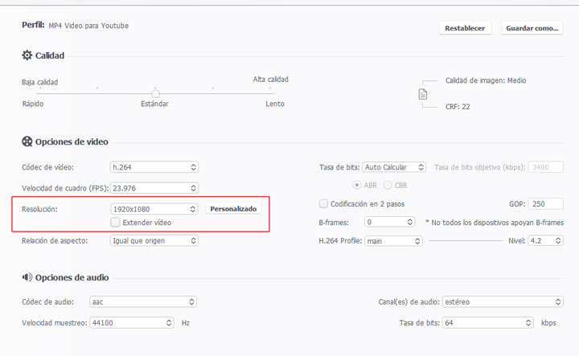Open the Resolución 1920x1080 dropdown
The width and height of the screenshot is (579, 356).
click(x=154, y=209)
